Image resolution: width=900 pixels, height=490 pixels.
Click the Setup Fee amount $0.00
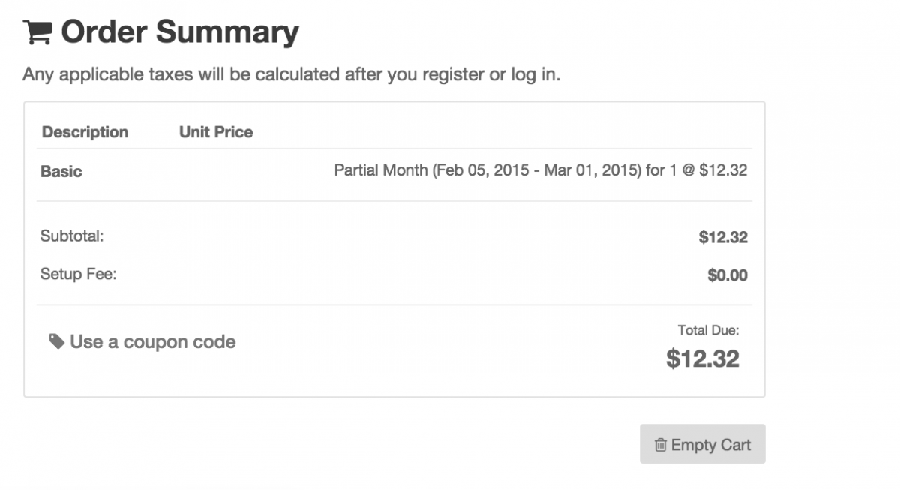727,275
